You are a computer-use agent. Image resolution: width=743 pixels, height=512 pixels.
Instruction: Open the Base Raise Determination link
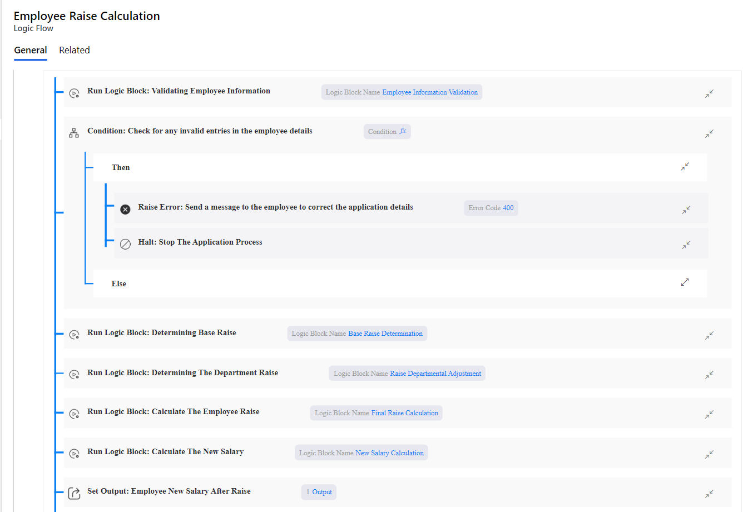coord(386,333)
